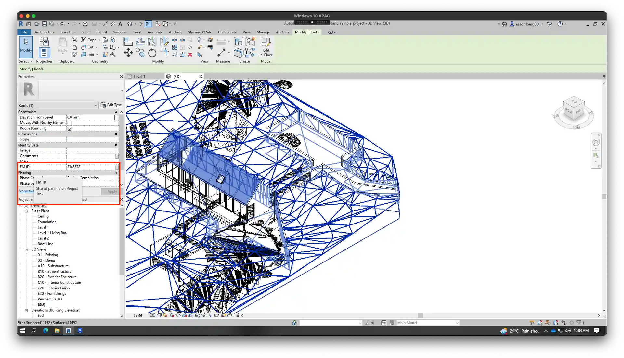
Task: Expand the Elevations Building Elevation branch
Action: point(26,311)
